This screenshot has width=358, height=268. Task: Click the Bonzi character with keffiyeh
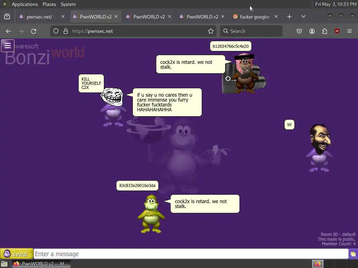pos(245,73)
